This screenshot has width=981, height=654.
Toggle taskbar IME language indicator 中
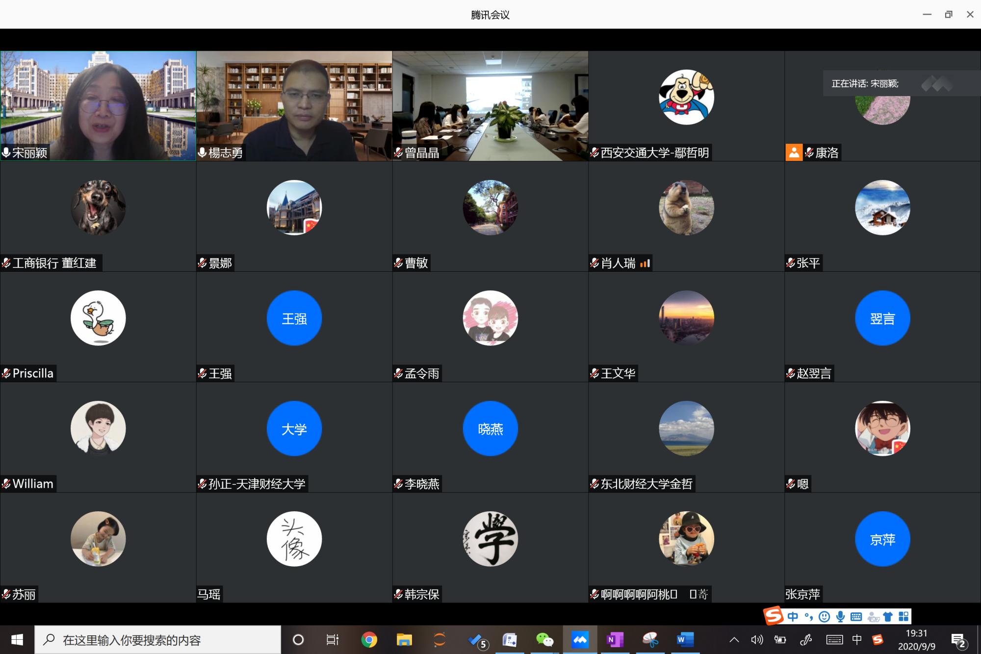[x=857, y=639]
